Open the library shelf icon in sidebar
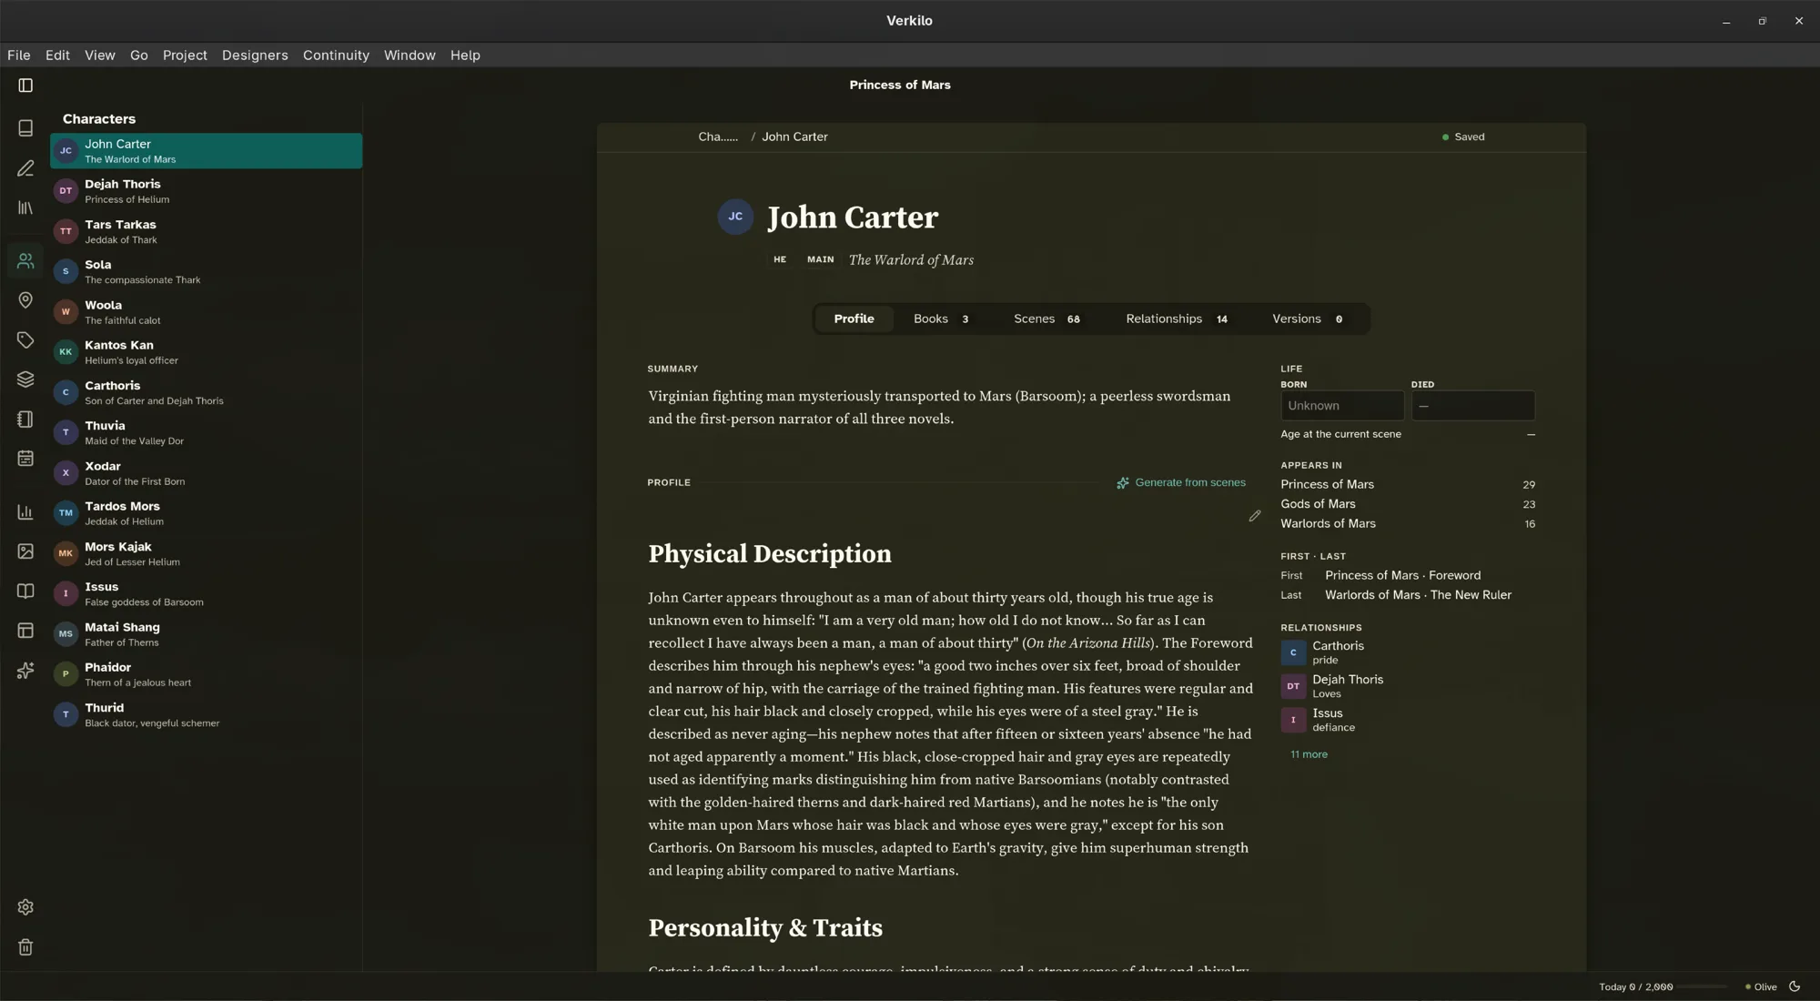Viewport: 1820px width, 1001px height. pyautogui.click(x=25, y=208)
